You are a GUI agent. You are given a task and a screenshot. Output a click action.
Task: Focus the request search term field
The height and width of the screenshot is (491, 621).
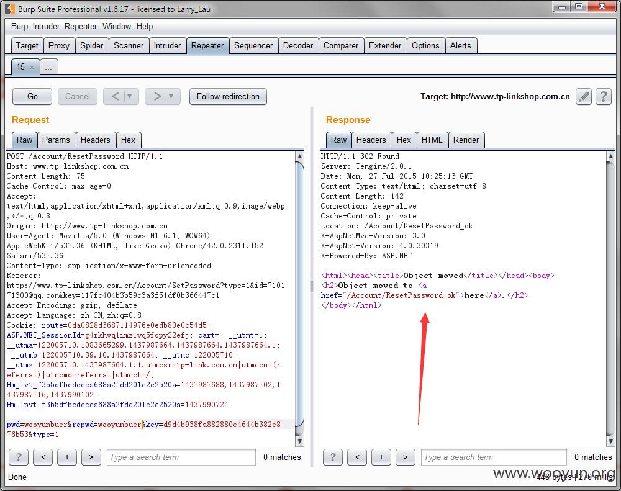pyautogui.click(x=181, y=457)
